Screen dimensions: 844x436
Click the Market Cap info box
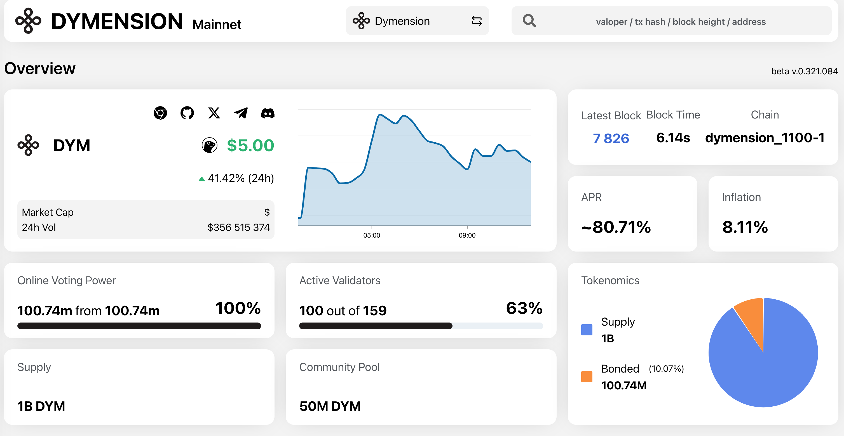point(146,220)
